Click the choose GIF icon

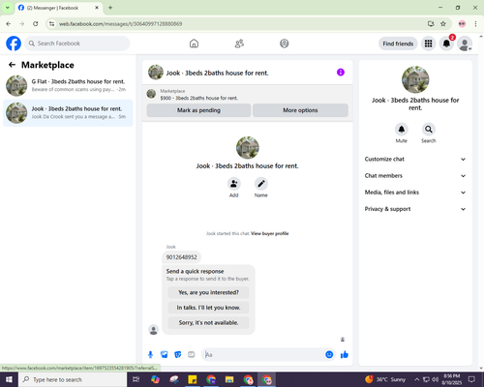(192, 355)
